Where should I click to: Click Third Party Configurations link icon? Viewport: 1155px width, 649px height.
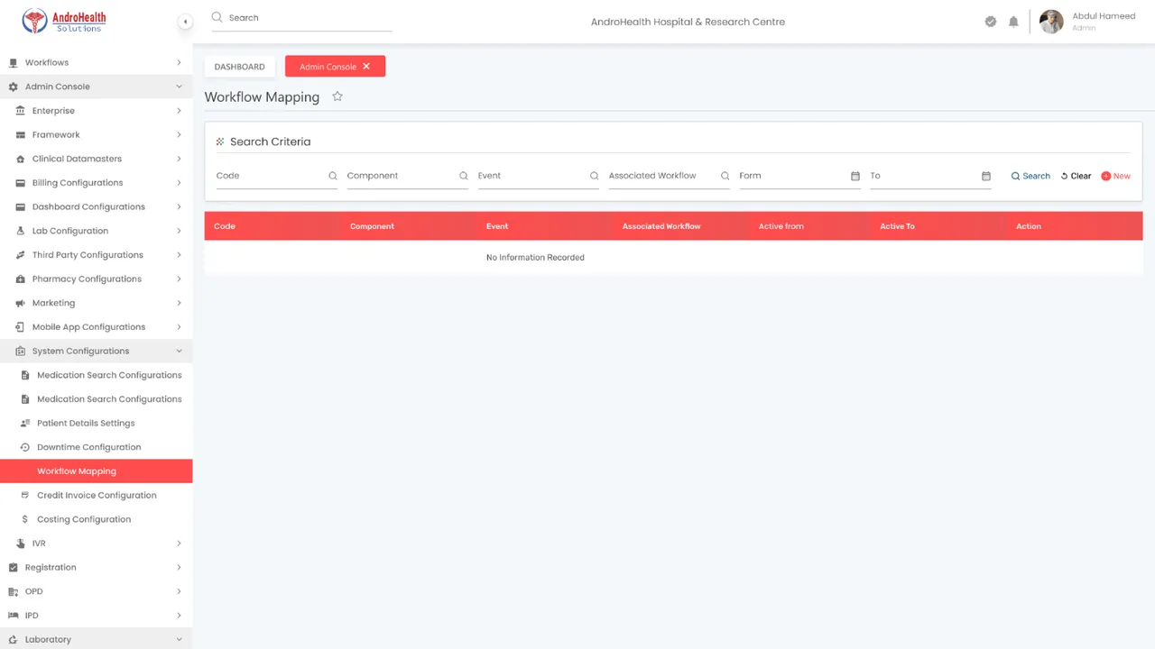[21, 255]
